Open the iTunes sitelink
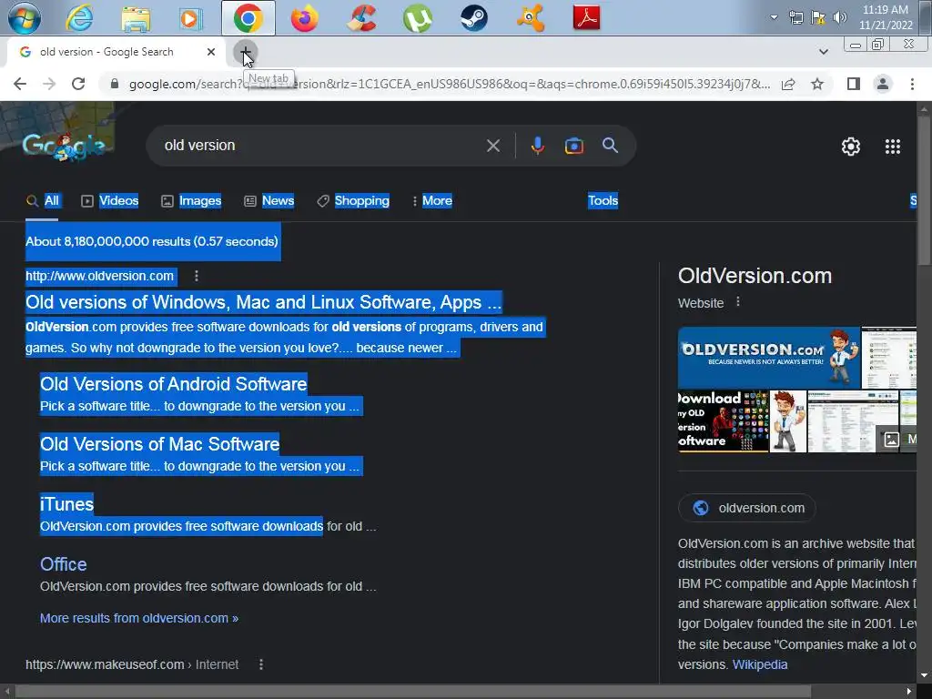 point(66,504)
